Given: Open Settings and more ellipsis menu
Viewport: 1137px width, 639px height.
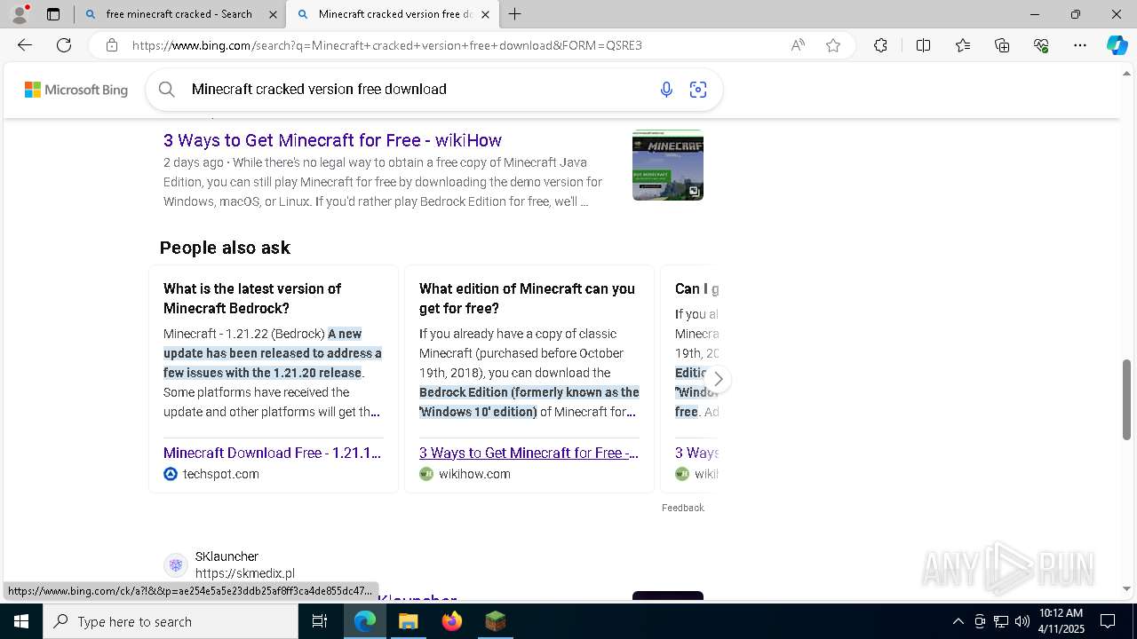Looking at the screenshot, I should click(x=1080, y=45).
